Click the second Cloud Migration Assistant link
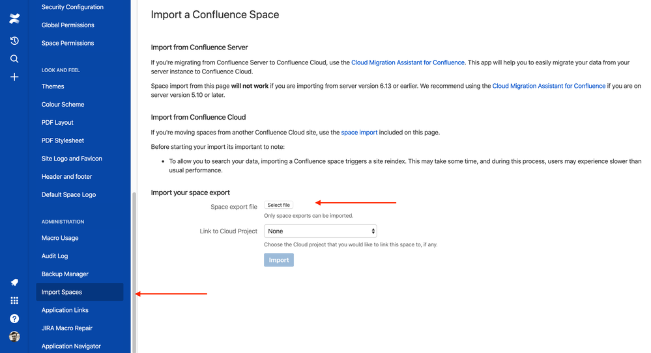Image resolution: width=651 pixels, height=353 pixels. click(x=549, y=86)
